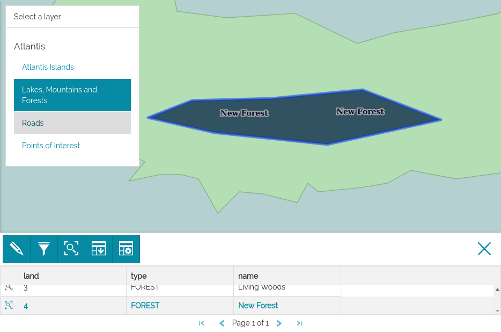Go to the first page of results
Screen dimensions: 501x332
(x=202, y=323)
